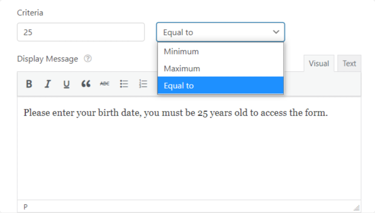This screenshot has width=375, height=213.
Task: Click the birth date message in the editor
Action: pyautogui.click(x=175, y=113)
